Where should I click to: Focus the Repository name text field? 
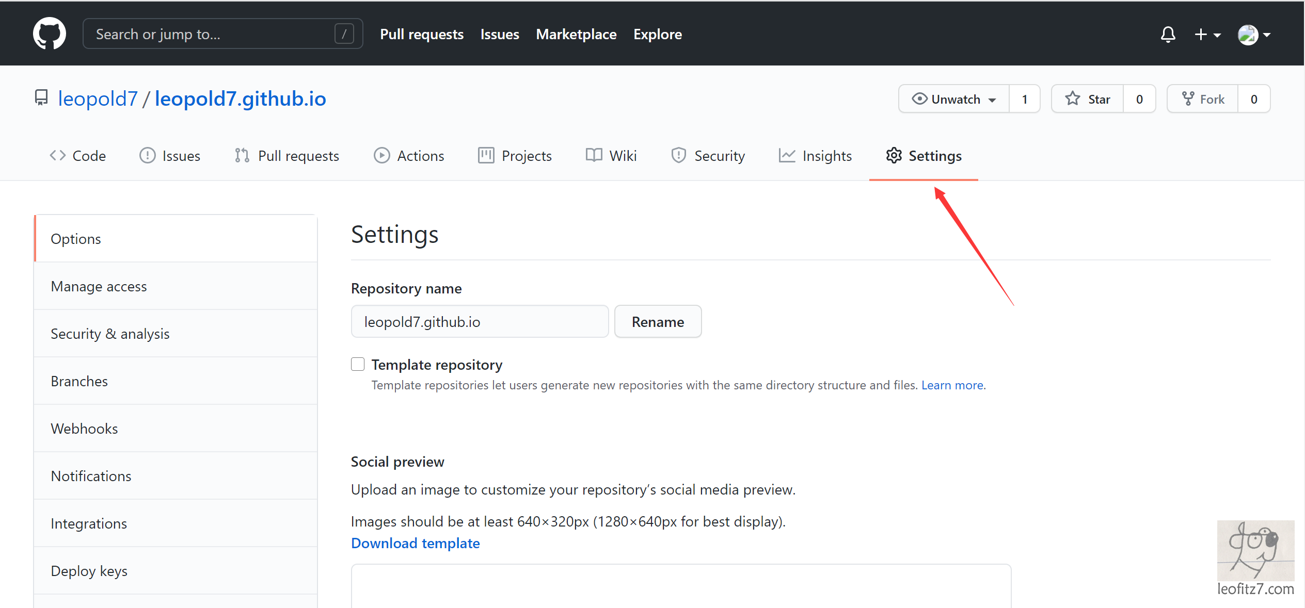480,322
